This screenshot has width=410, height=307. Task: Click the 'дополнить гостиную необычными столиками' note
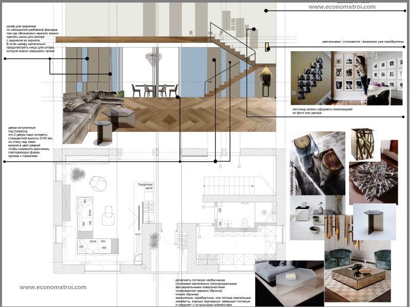pos(213,292)
